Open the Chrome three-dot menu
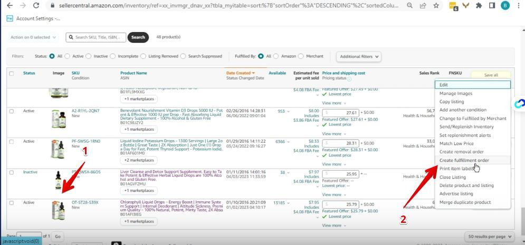Viewport: 525px width, 245px height. point(519,6)
